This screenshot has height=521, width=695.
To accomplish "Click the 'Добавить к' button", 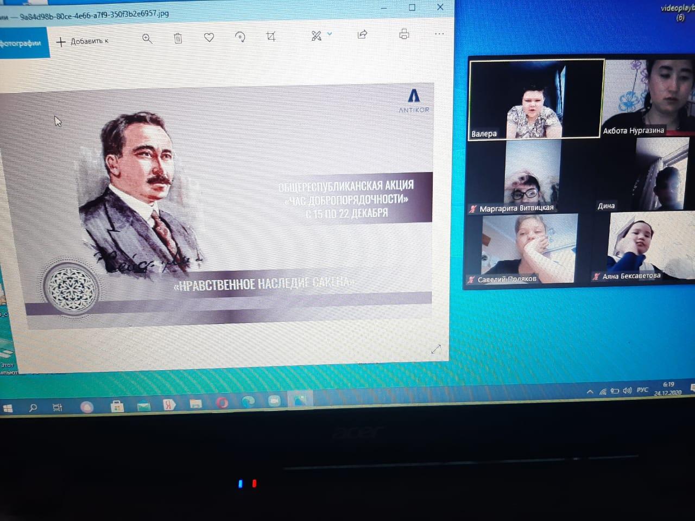I will tap(83, 41).
